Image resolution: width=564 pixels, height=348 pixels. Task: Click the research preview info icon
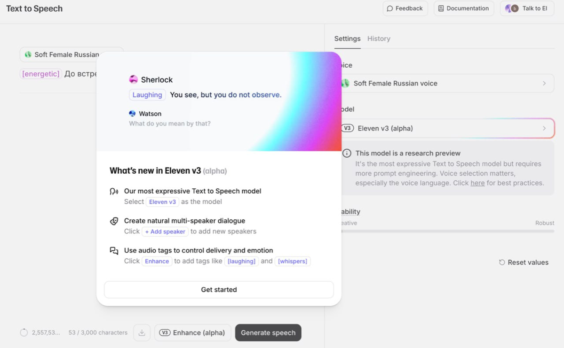click(347, 154)
